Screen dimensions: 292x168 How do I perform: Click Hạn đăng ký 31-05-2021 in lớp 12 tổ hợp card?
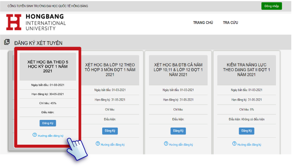pyautogui.click(x=110, y=100)
